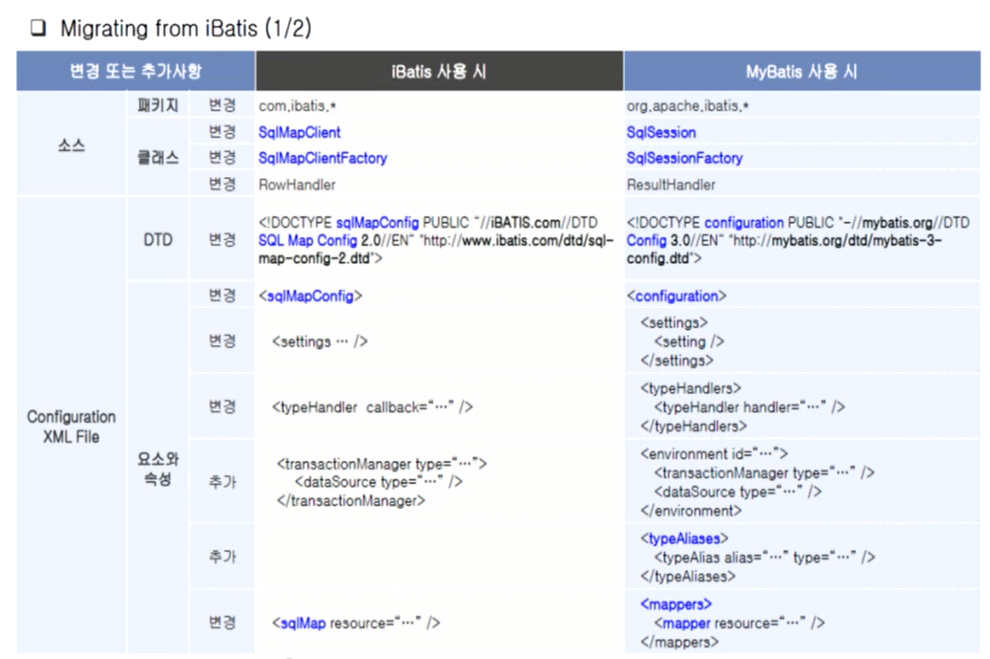Click the blue 'SqlMapClient' class name
990x659 pixels.
coord(299,132)
